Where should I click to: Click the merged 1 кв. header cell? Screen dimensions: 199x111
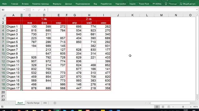point(44,19)
